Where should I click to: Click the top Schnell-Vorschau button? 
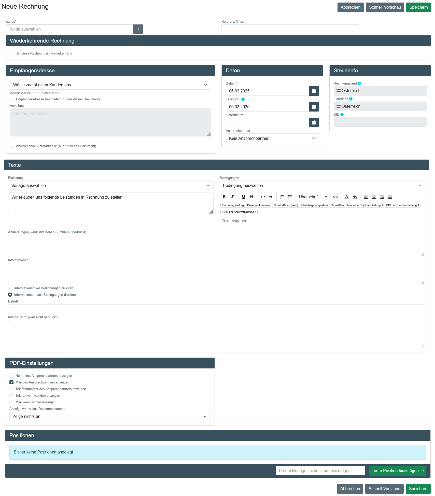[x=385, y=7]
